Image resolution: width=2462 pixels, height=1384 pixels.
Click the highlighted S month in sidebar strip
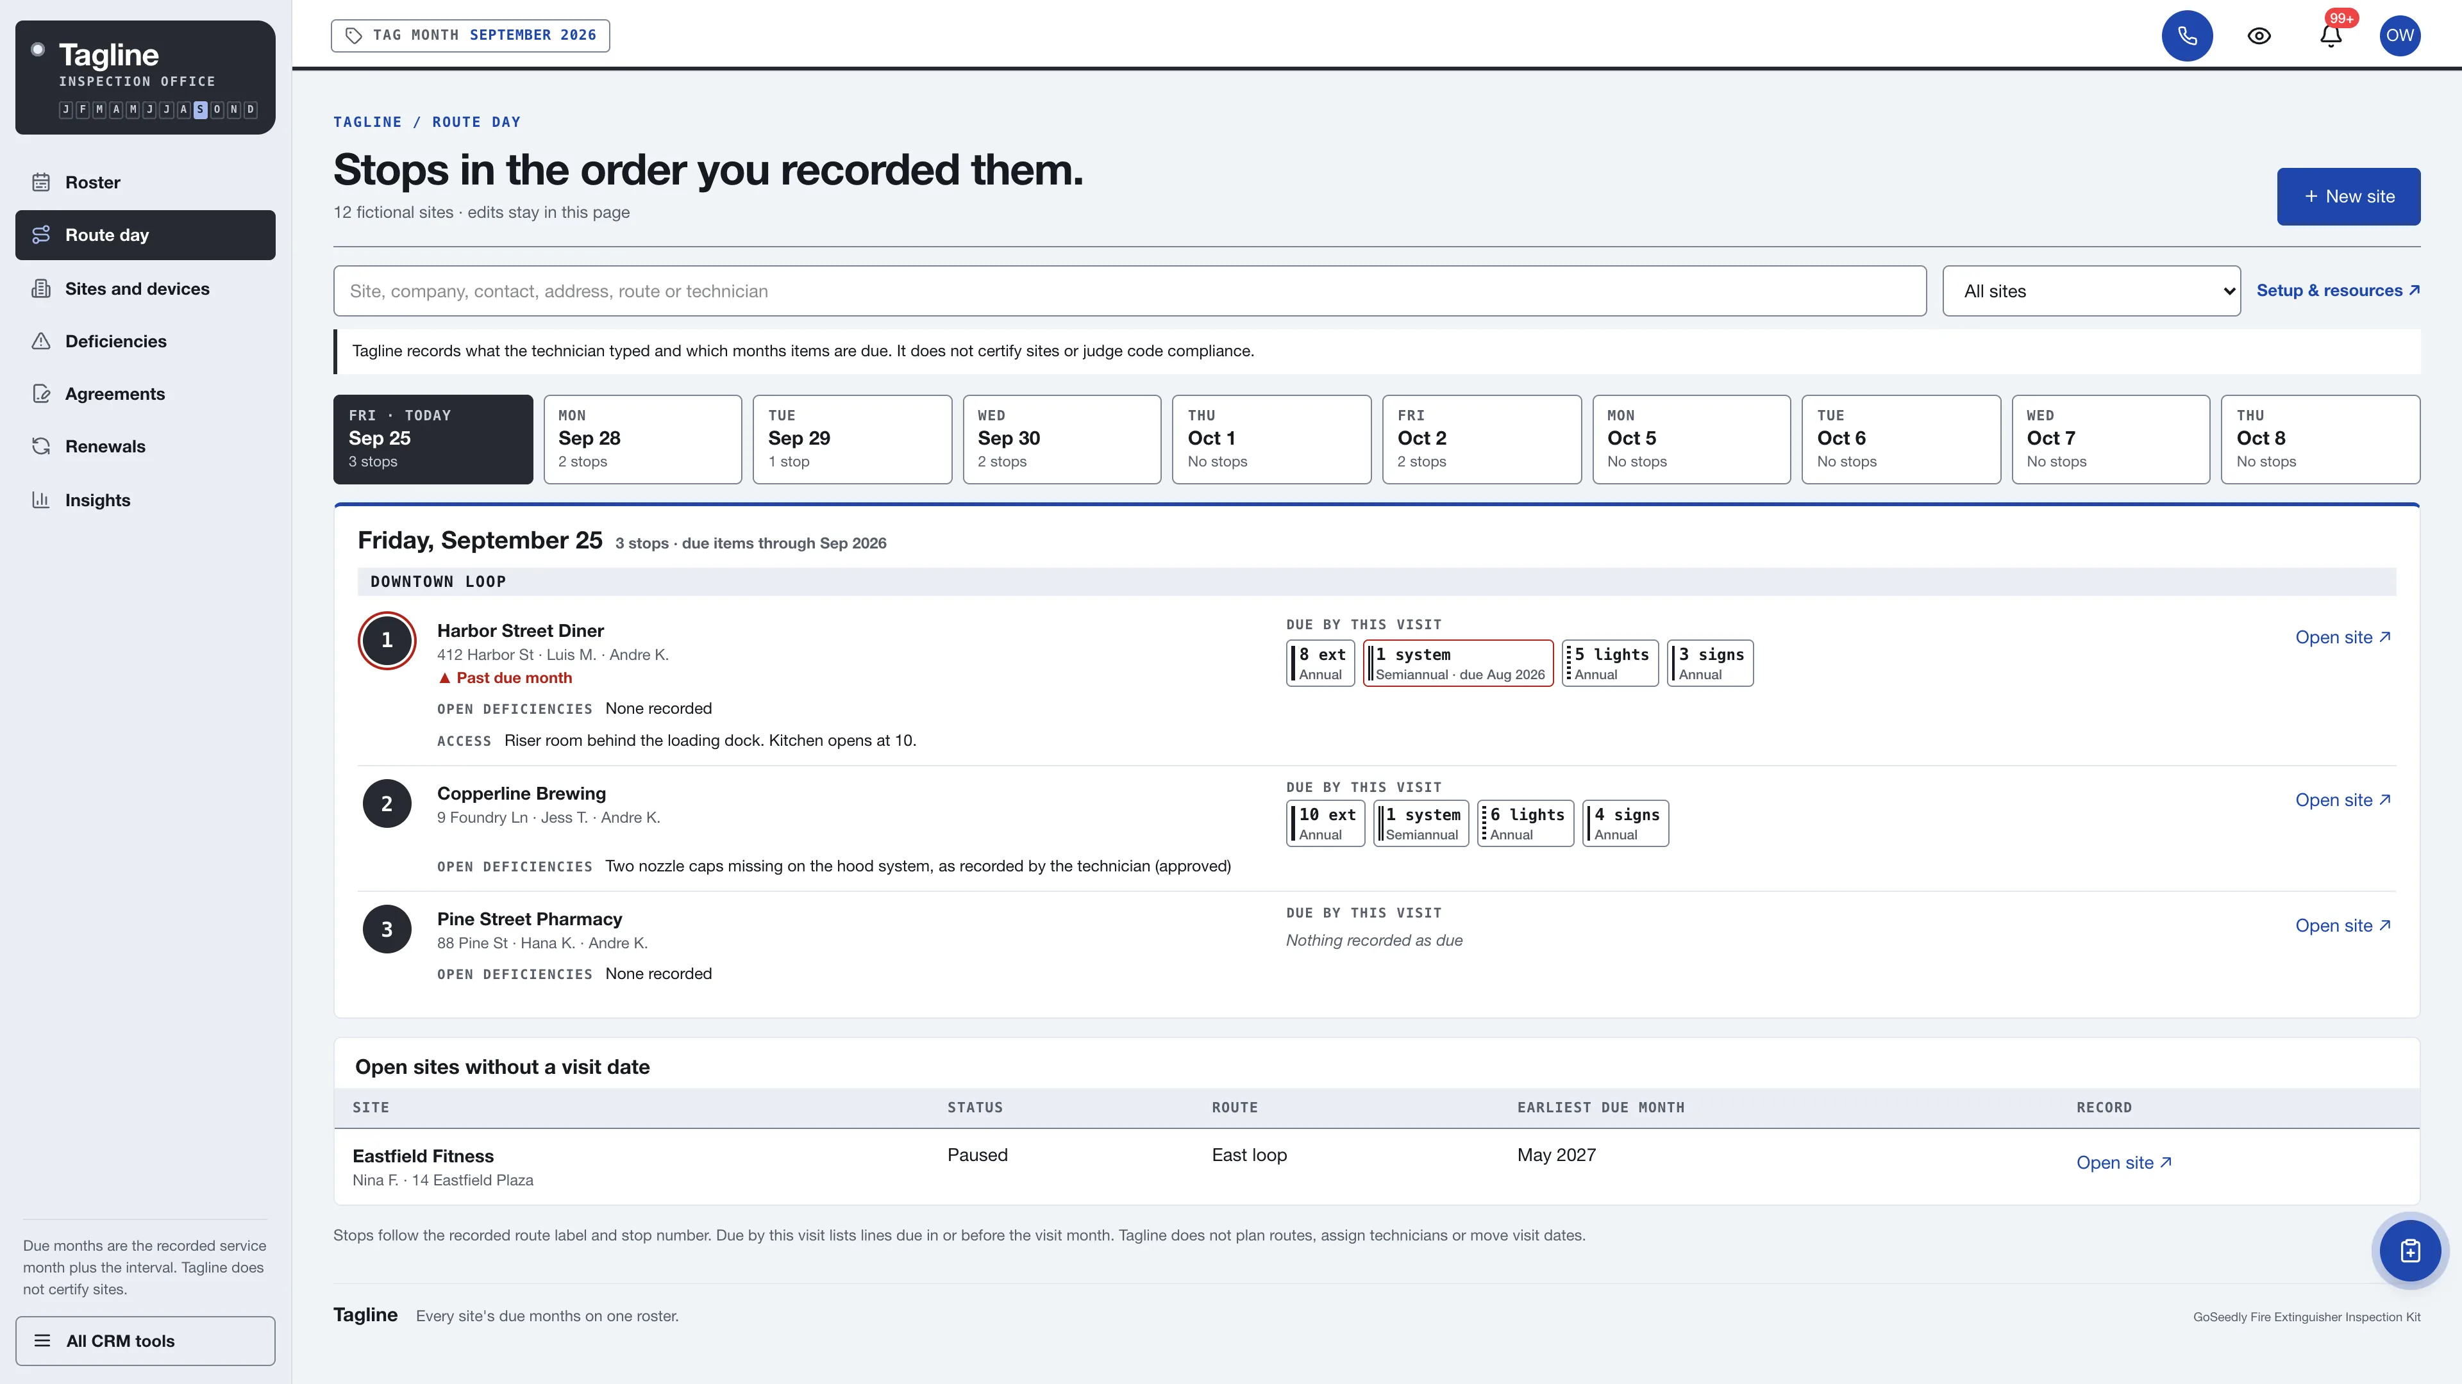[201, 110]
